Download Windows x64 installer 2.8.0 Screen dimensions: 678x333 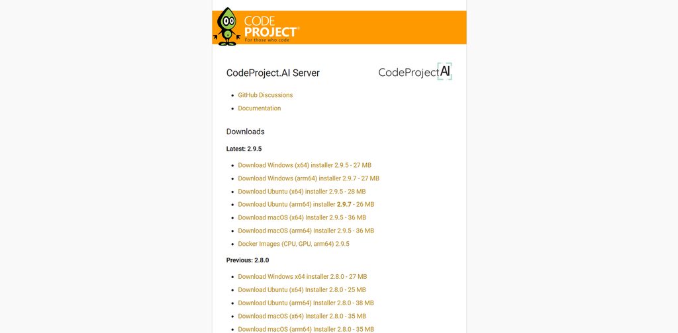pos(302,276)
